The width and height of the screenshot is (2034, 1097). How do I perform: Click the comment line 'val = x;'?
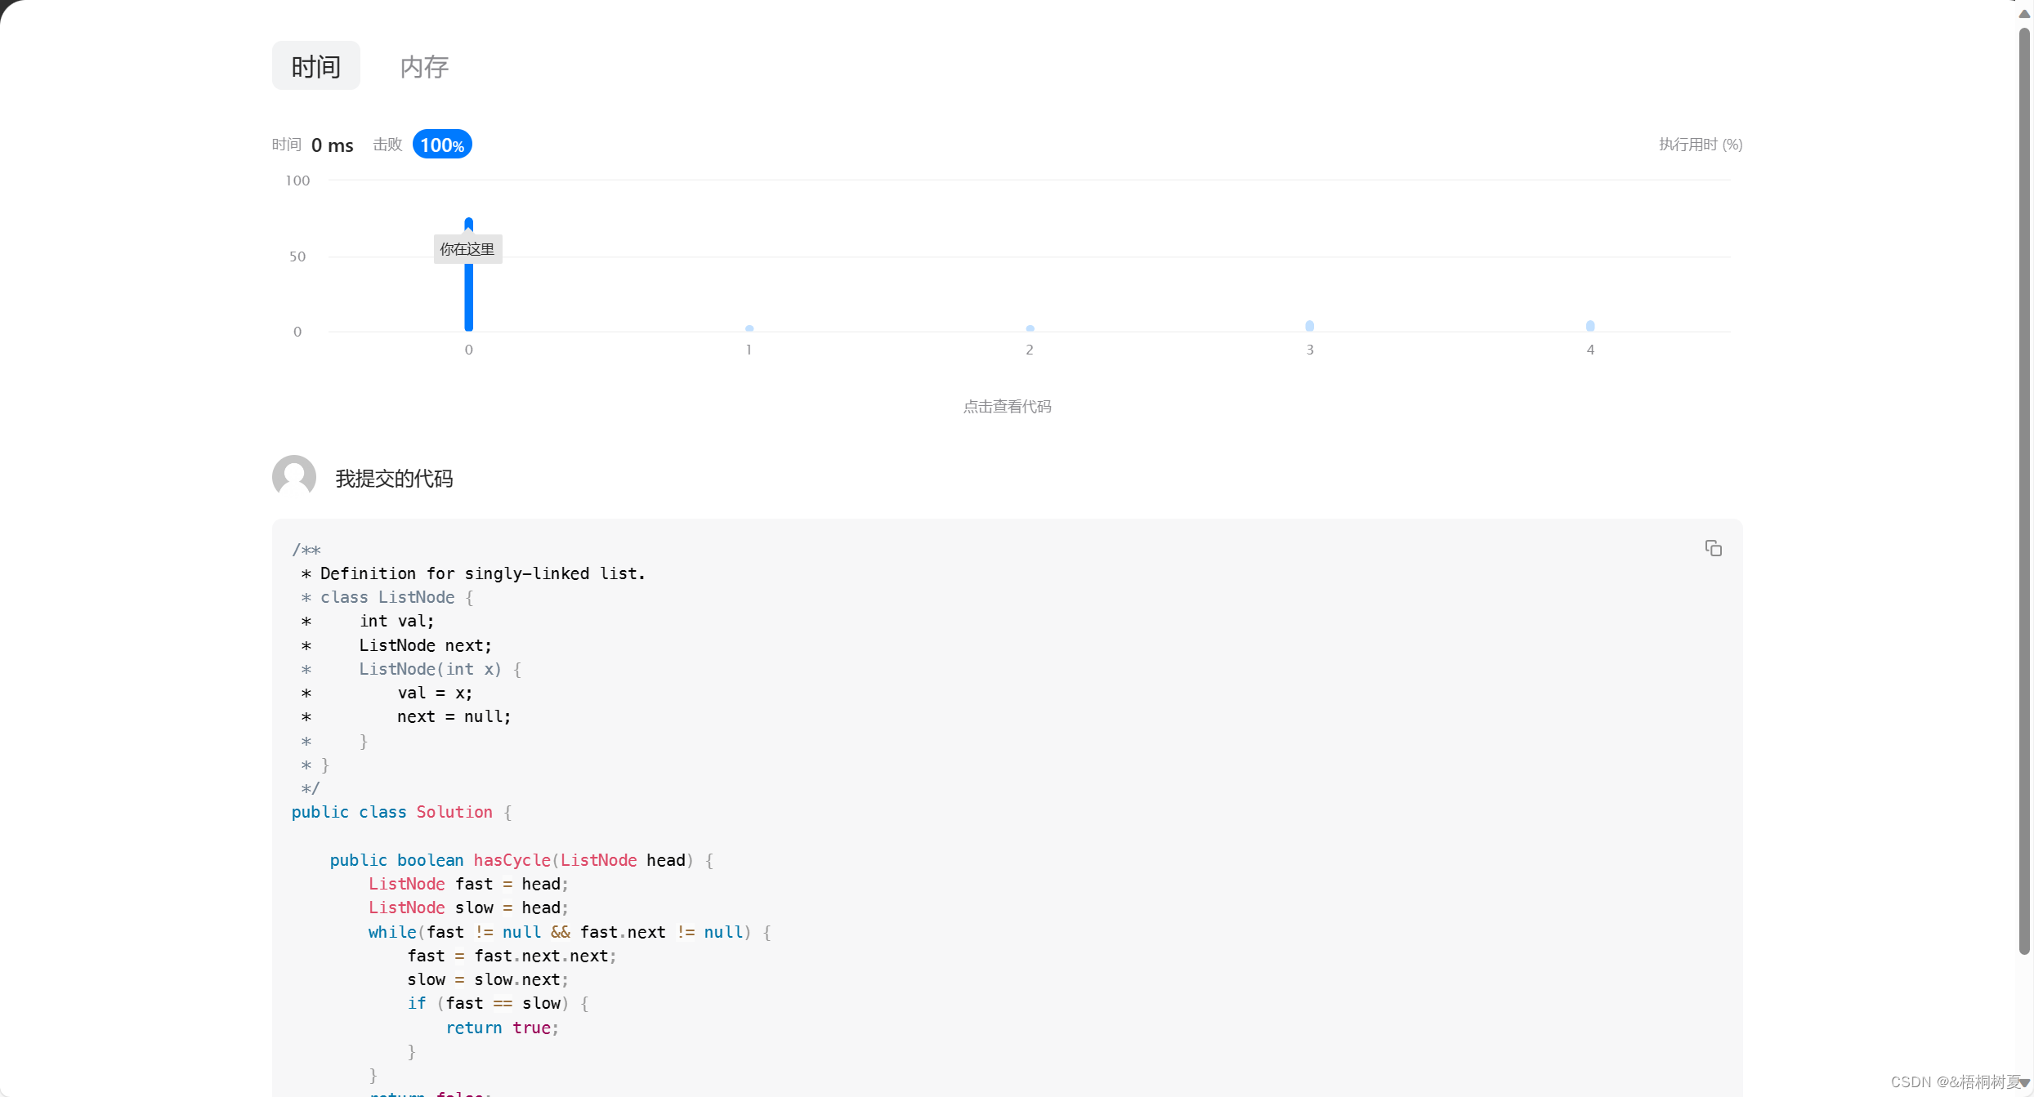(x=435, y=693)
